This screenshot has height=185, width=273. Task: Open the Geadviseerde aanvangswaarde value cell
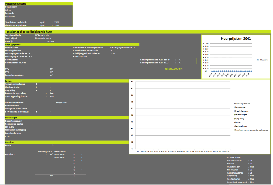[122, 47]
